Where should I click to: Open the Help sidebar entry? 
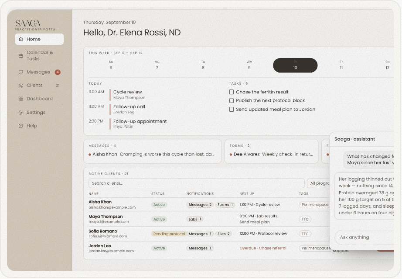(39, 126)
